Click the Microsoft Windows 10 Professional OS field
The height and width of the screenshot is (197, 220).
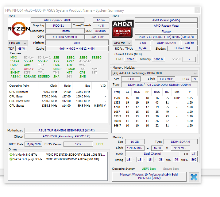149,177
